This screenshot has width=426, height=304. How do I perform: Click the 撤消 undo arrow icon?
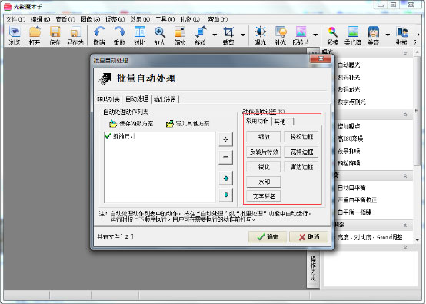tap(99, 32)
